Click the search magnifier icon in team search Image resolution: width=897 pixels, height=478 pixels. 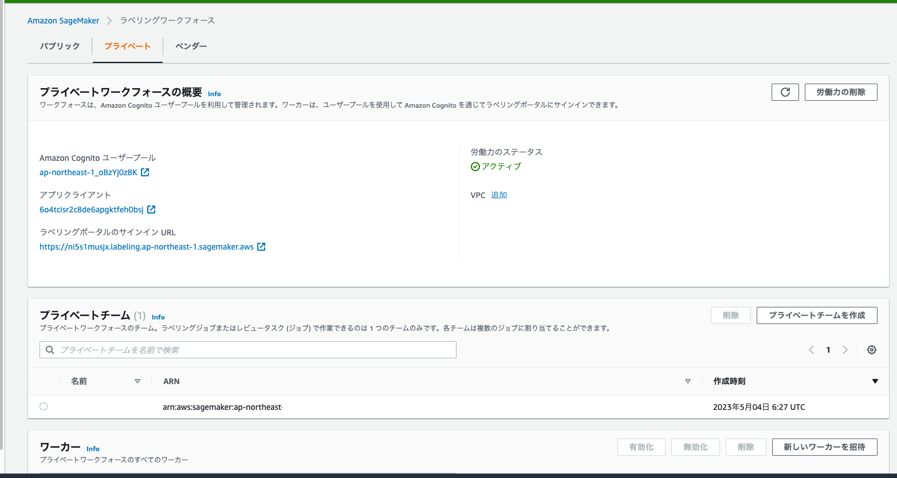click(50, 350)
